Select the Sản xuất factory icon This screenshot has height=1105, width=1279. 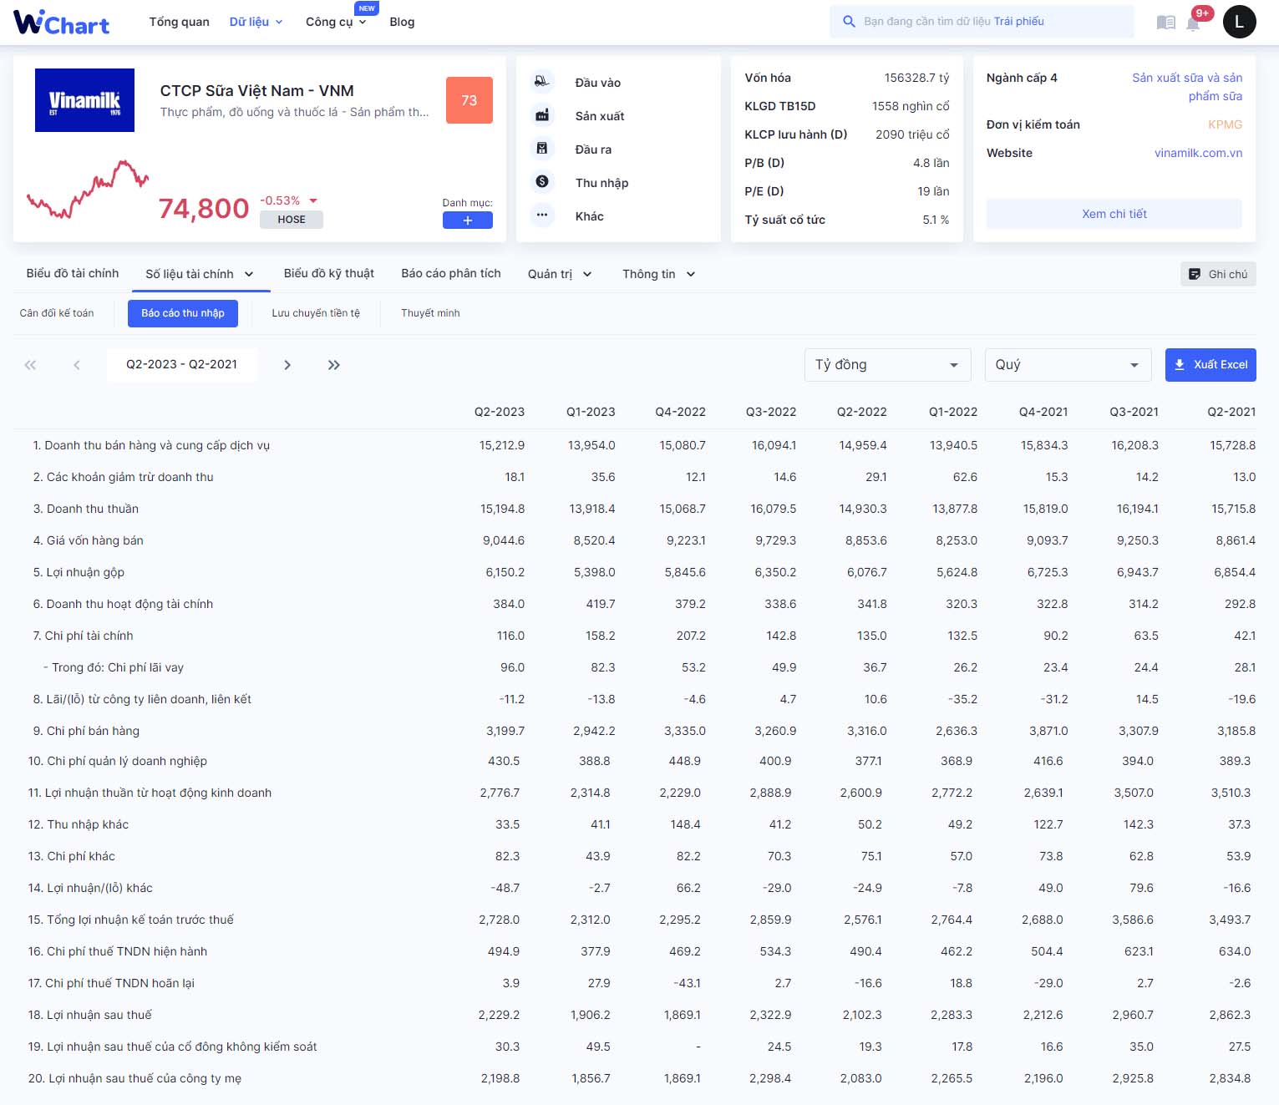[542, 115]
